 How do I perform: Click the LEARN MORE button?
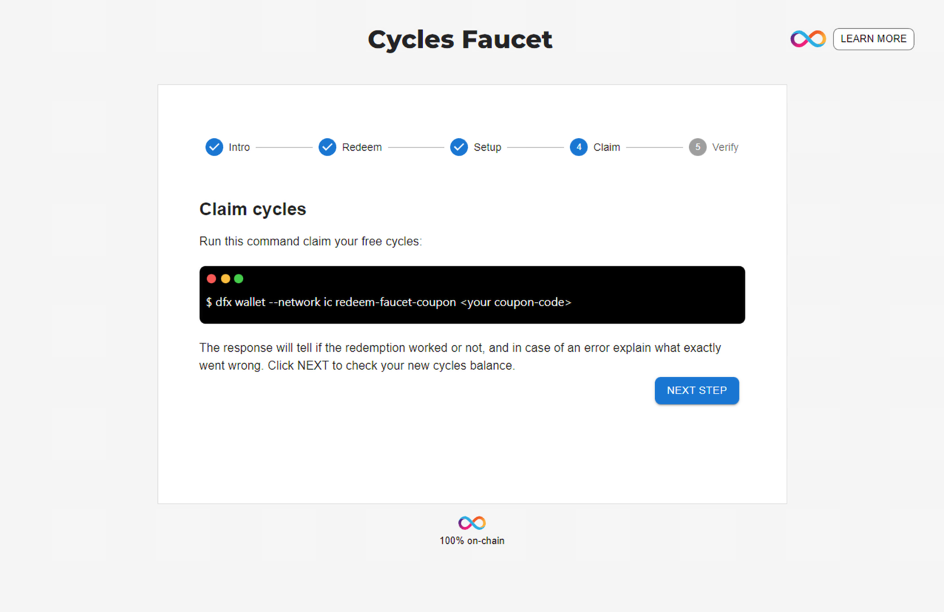[x=874, y=38]
